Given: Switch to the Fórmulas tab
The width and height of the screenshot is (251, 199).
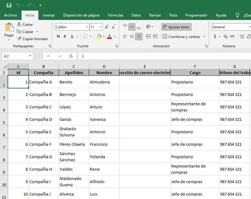Looking at the screenshot, I should (115, 15).
